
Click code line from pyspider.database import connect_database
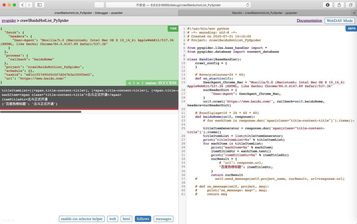[233, 52]
